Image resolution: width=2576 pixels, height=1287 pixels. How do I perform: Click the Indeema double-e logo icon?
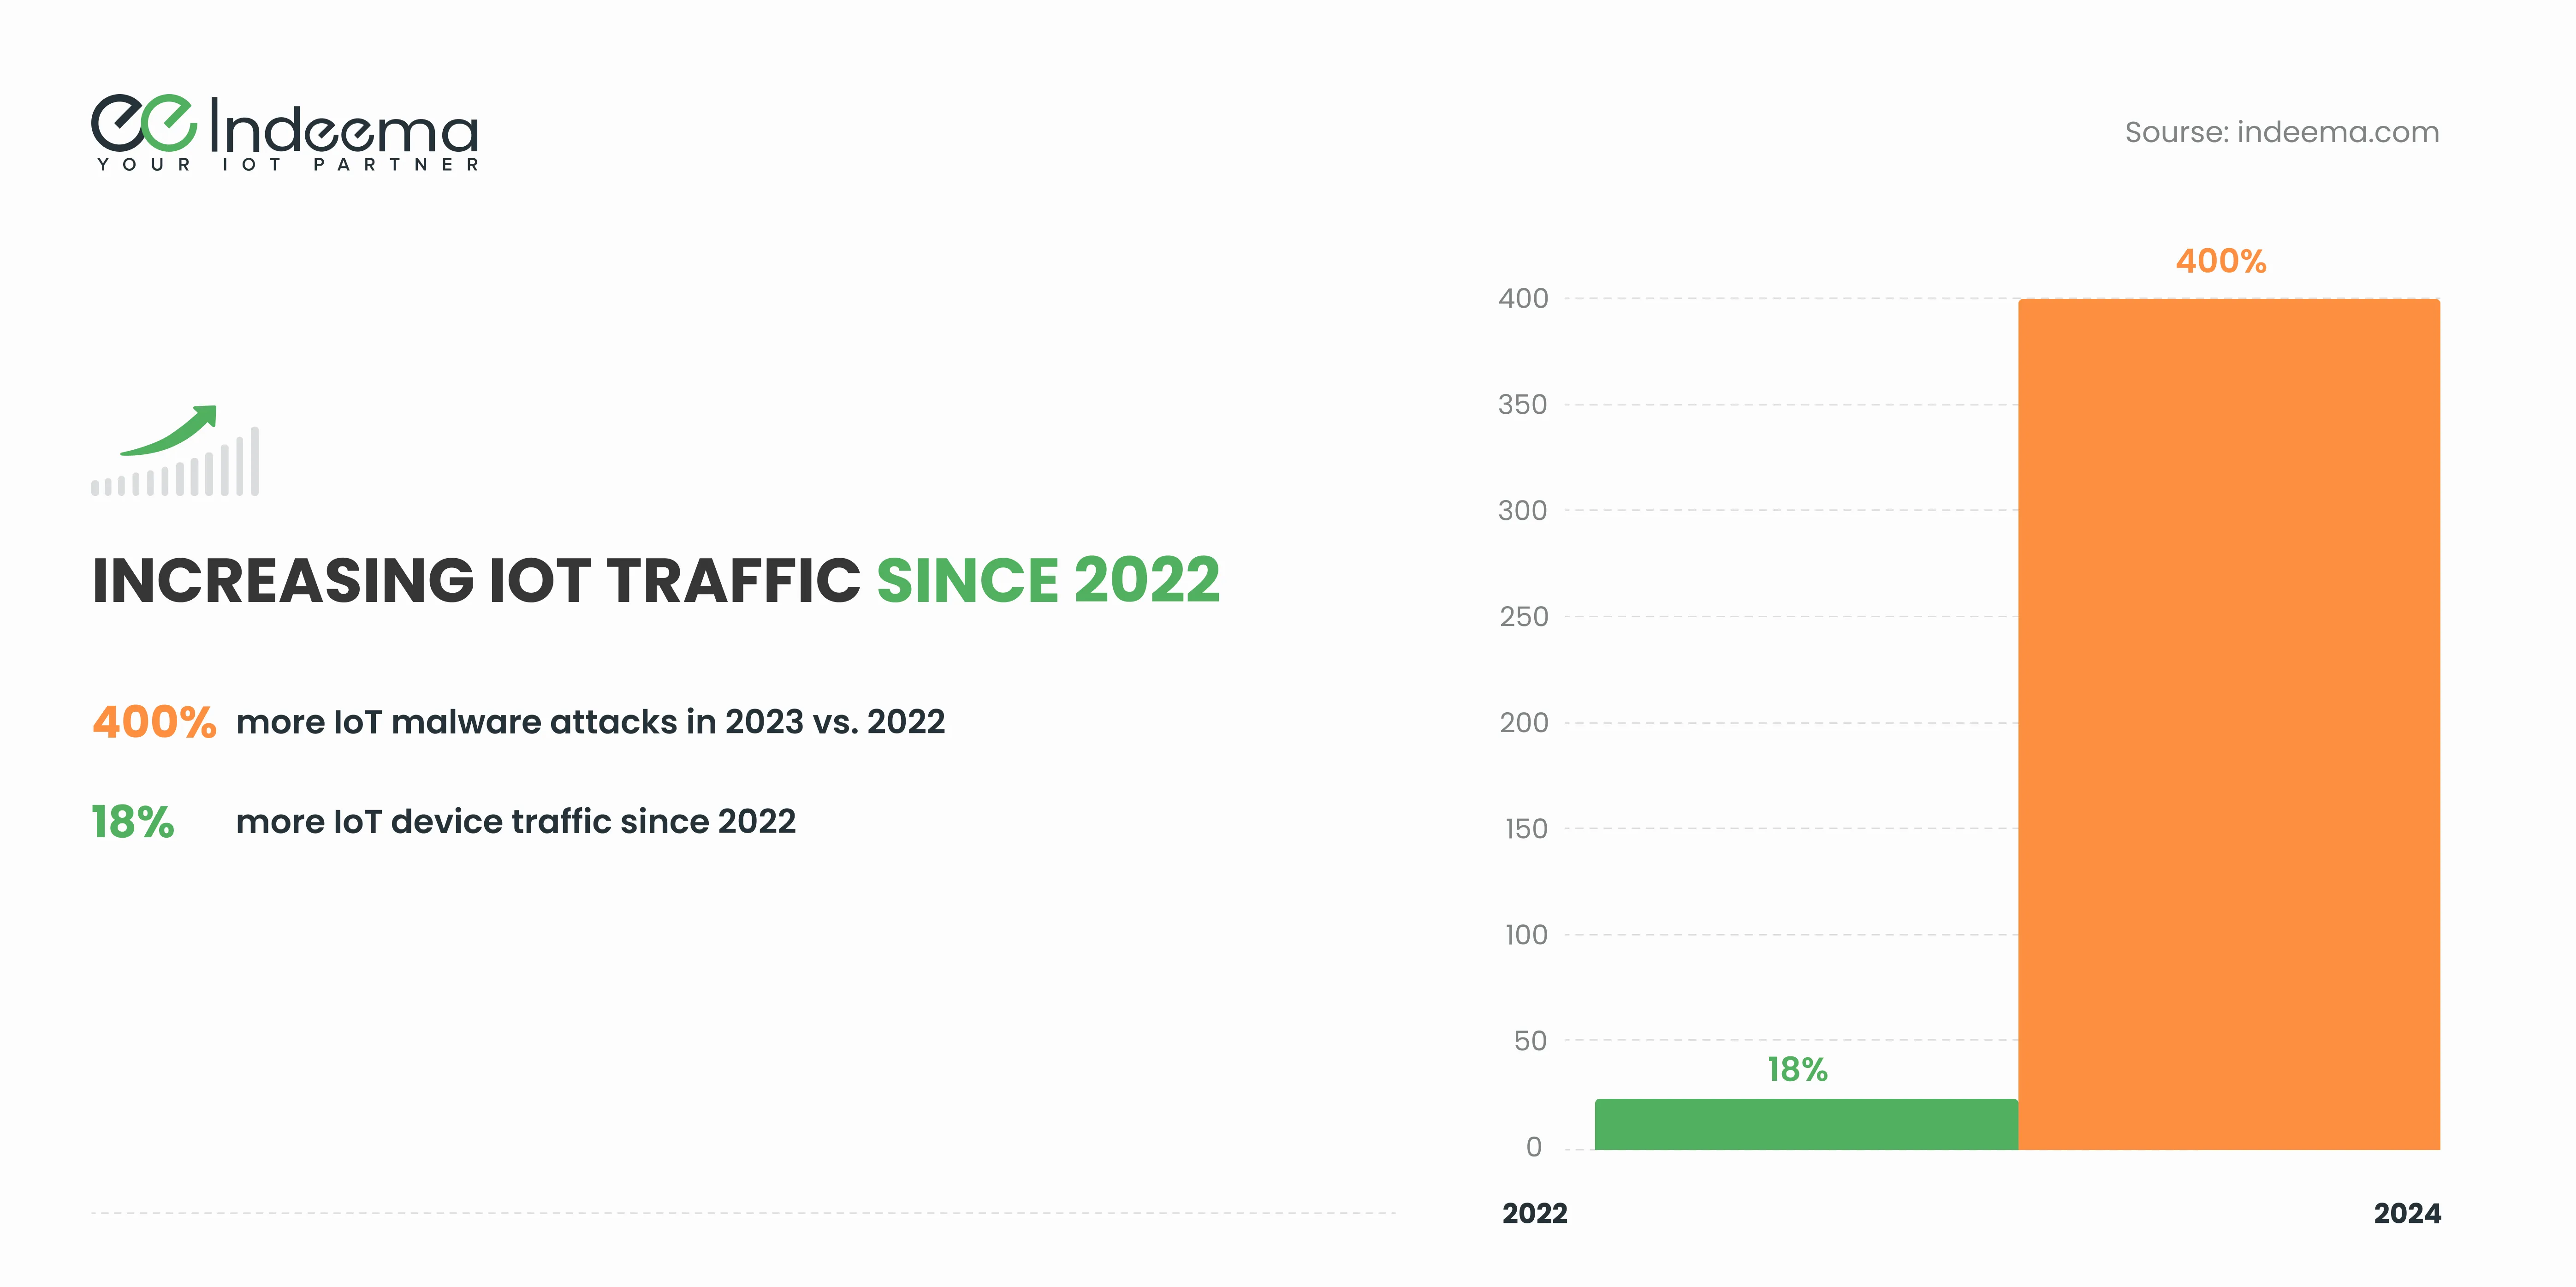[x=143, y=123]
